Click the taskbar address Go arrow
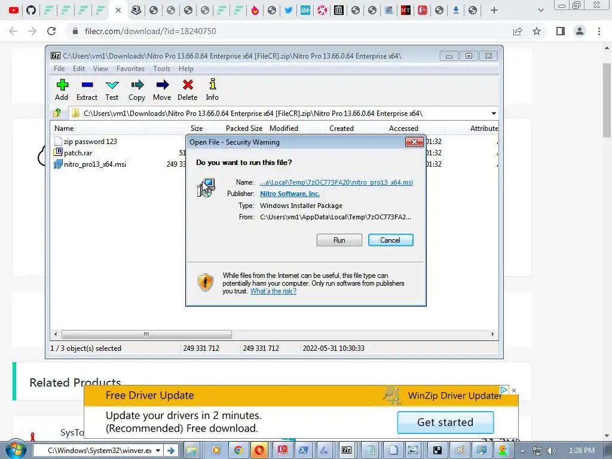The image size is (612, 459). tap(170, 451)
